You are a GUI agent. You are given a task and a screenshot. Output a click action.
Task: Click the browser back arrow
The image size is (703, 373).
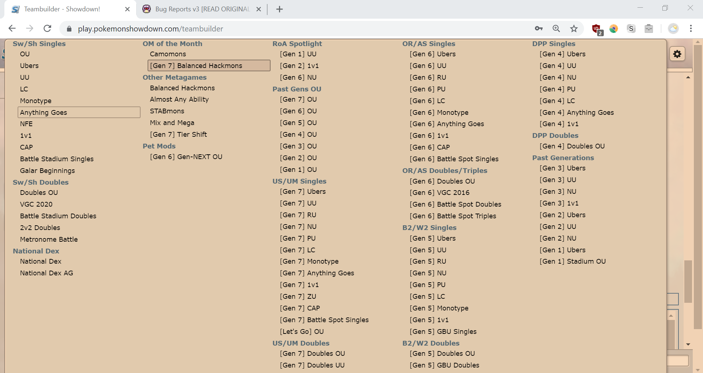(x=12, y=29)
